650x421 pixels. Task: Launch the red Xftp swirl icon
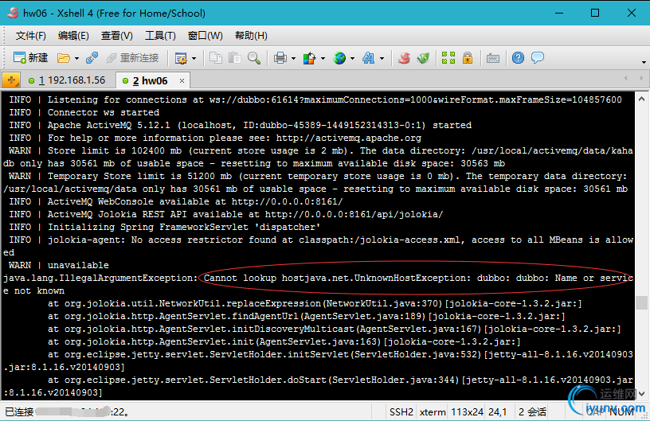(x=404, y=58)
